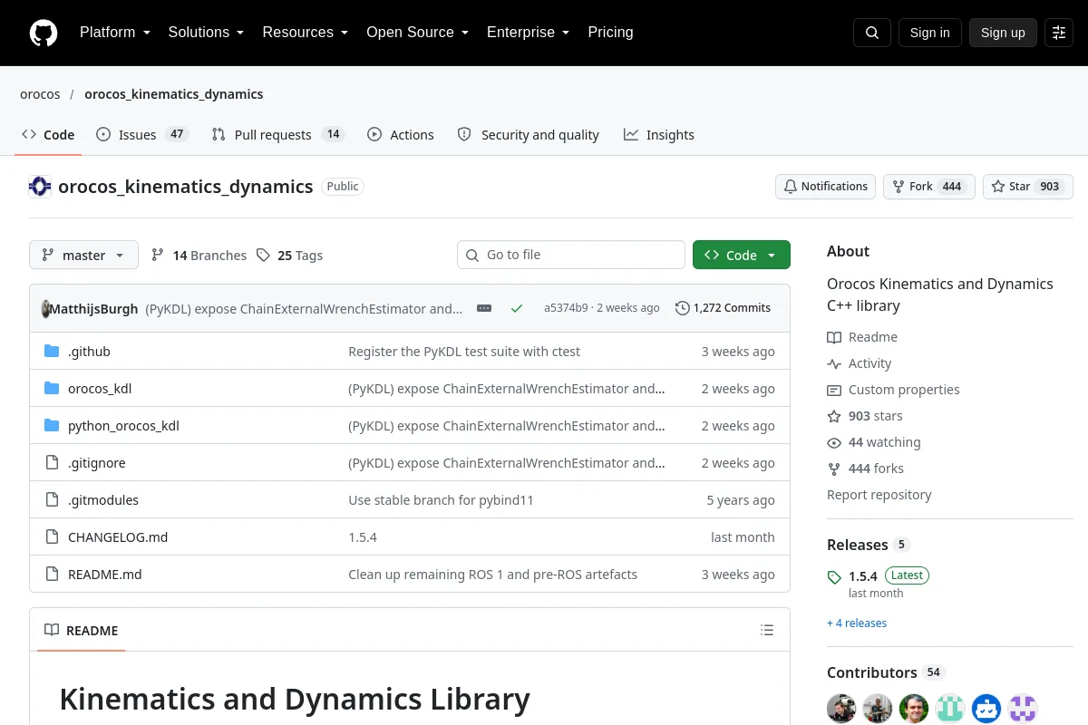
Task: Open first contributor avatar
Action: point(841,709)
